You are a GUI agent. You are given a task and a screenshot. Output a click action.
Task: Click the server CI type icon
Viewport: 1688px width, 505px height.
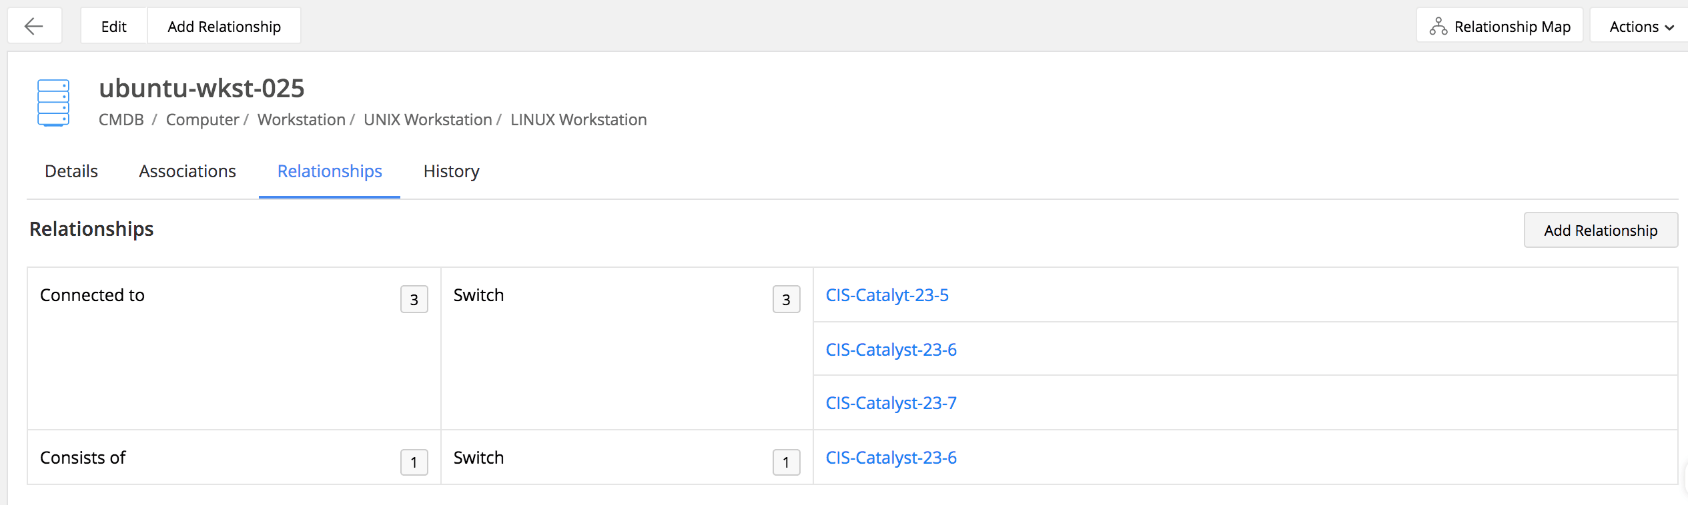[x=53, y=103]
